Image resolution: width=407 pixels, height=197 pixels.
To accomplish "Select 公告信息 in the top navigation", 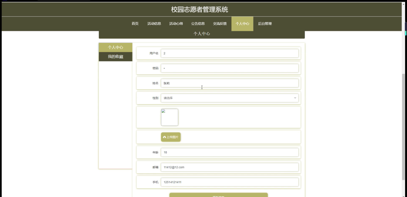I will click(198, 24).
